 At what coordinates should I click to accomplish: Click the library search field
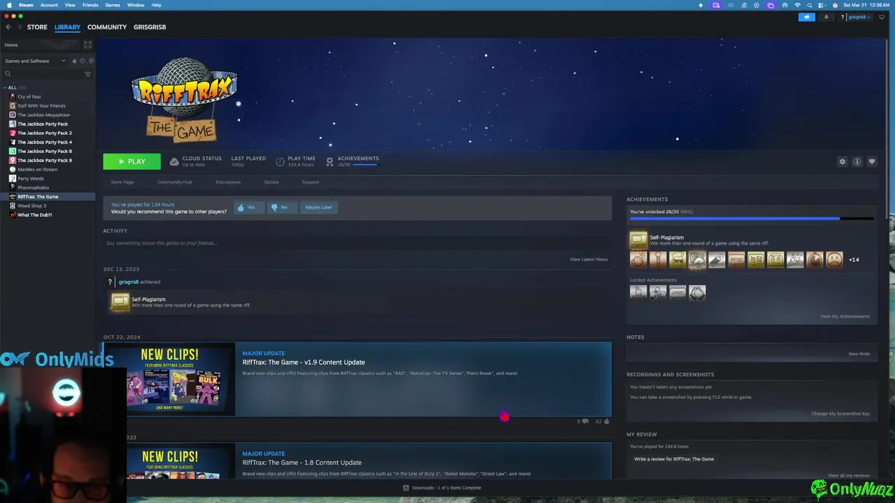pos(42,74)
